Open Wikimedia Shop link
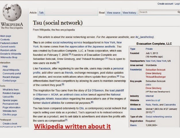The image size is (180, 138). click(9, 57)
